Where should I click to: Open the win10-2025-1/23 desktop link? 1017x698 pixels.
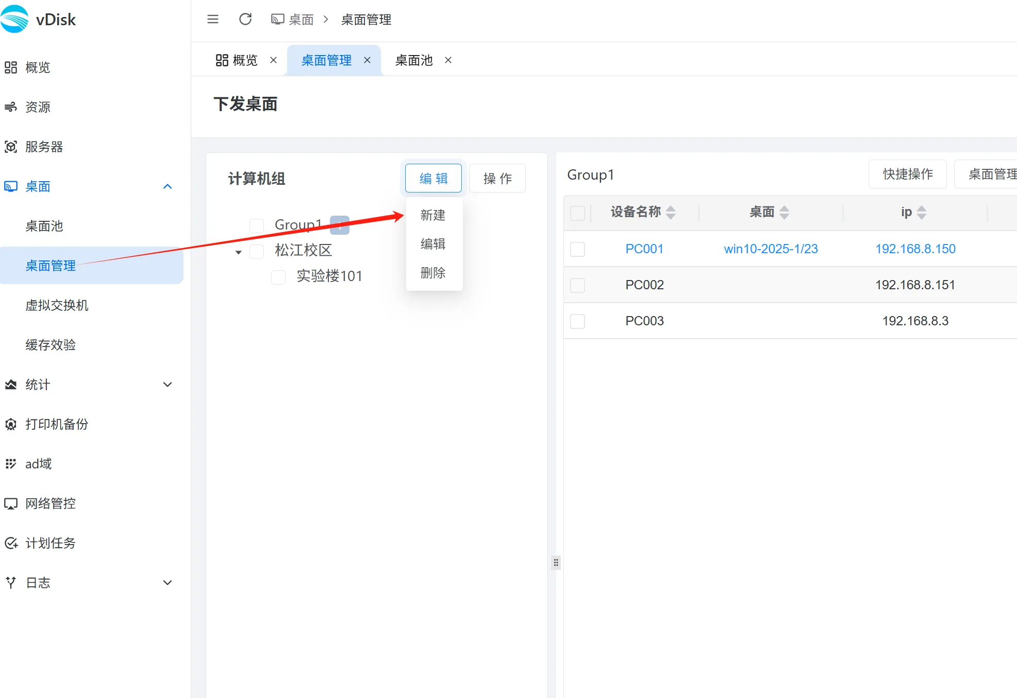click(771, 249)
